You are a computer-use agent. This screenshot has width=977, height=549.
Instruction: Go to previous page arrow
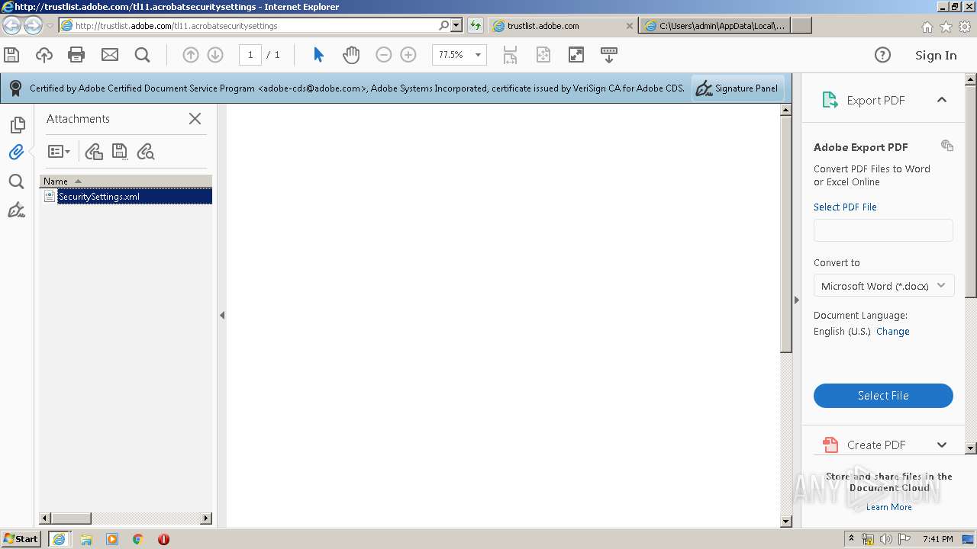191,55
